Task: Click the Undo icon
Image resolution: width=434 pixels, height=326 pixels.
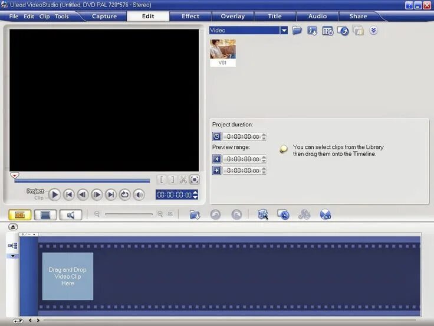Action: point(215,214)
